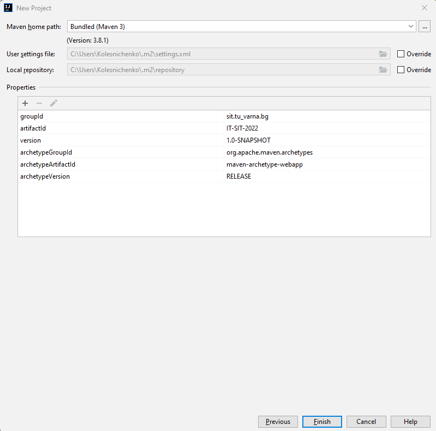Screen dimensions: 436x431
Task: Click the value sit.tu_varna.bg
Action: click(x=247, y=116)
